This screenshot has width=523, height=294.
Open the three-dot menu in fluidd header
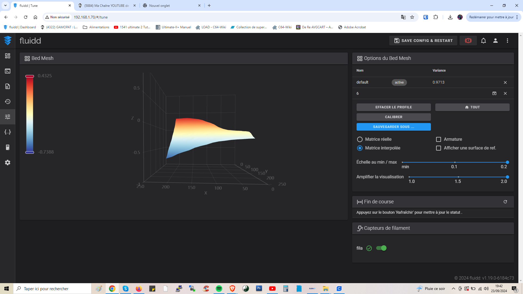click(507, 41)
